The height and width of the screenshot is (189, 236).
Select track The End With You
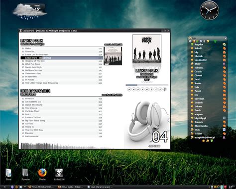pos(62,130)
